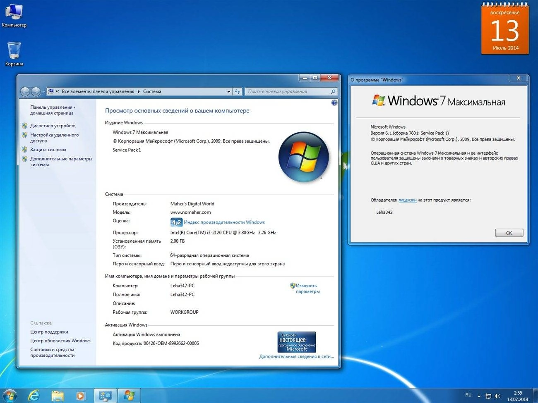Open the лицензии link in About dialog

coord(407,200)
